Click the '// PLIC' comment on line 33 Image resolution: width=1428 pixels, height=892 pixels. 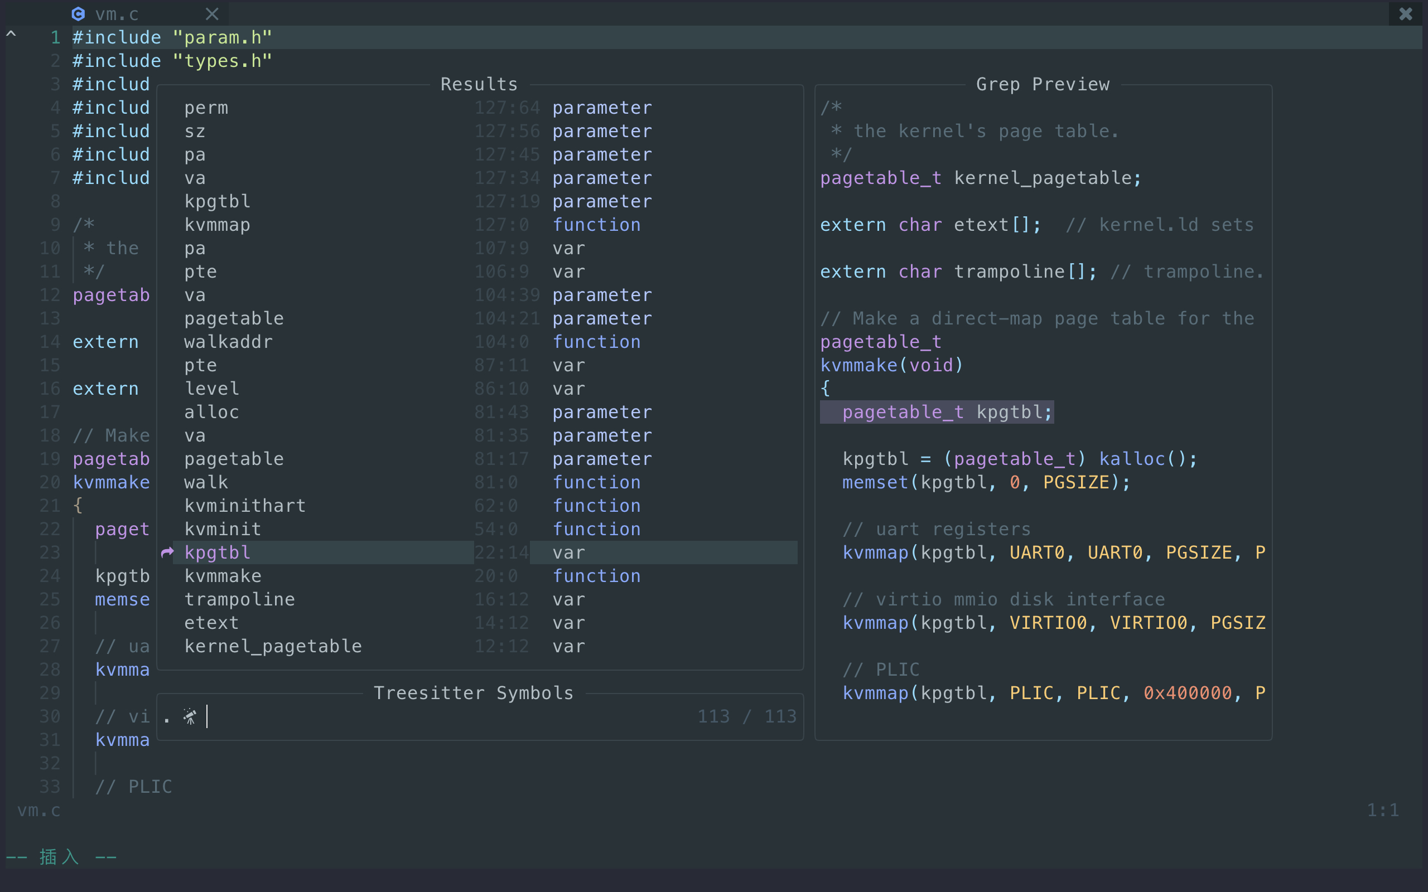tap(133, 787)
